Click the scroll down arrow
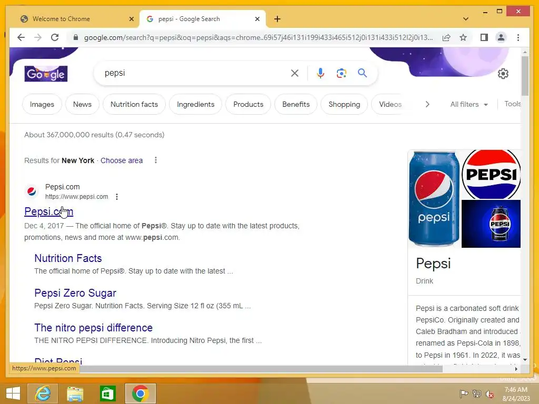 tap(525, 360)
